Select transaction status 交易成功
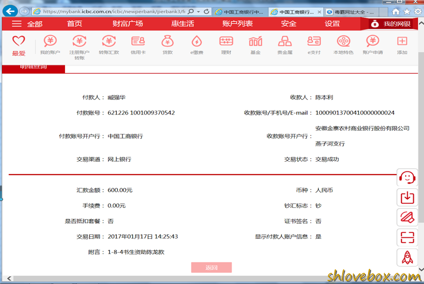424x284 pixels. [327, 159]
